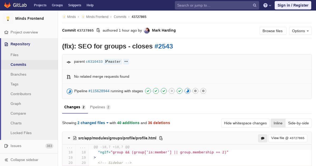Click the Minds Frontend project title
This screenshot has width=316, height=166.
point(29,18)
